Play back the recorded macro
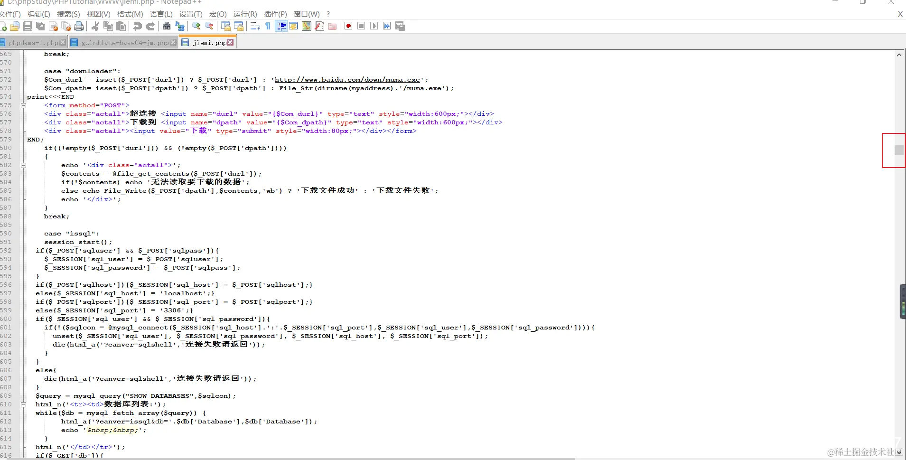Image resolution: width=906 pixels, height=460 pixels. pyautogui.click(x=374, y=26)
